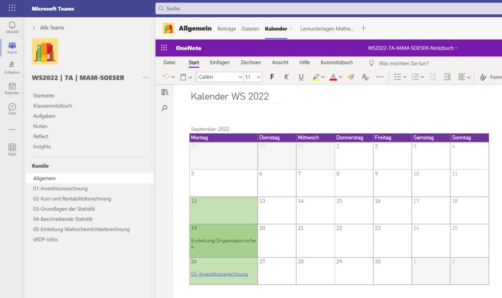Apply yellow text highlight color
This screenshot has height=298, width=502.
pyautogui.click(x=316, y=77)
